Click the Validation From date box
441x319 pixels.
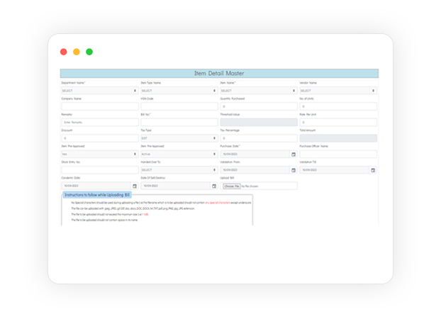255,170
